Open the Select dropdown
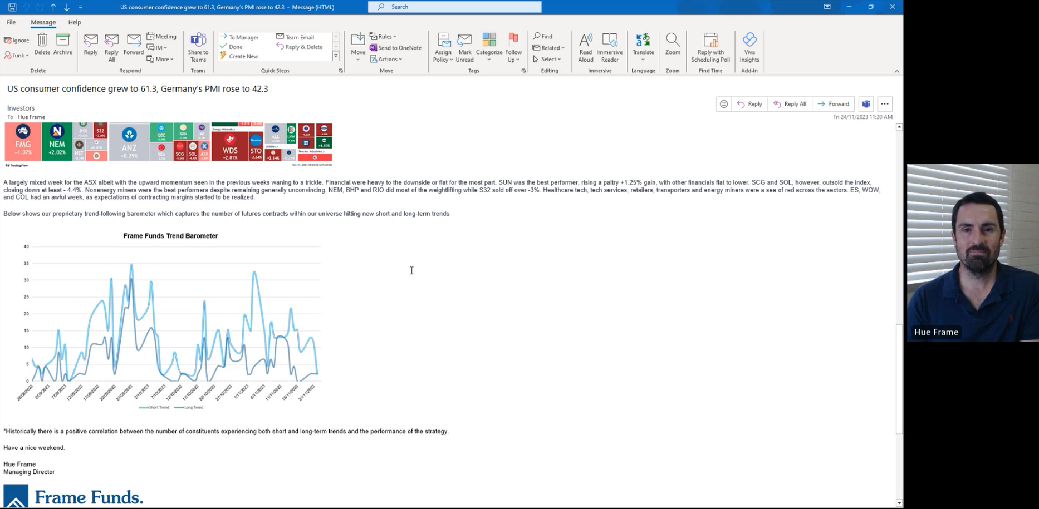 [x=547, y=59]
